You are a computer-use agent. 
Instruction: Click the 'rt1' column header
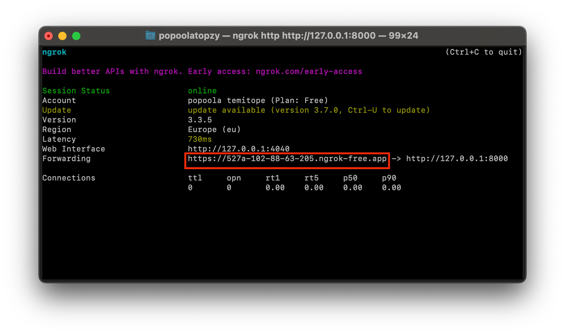coord(273,178)
